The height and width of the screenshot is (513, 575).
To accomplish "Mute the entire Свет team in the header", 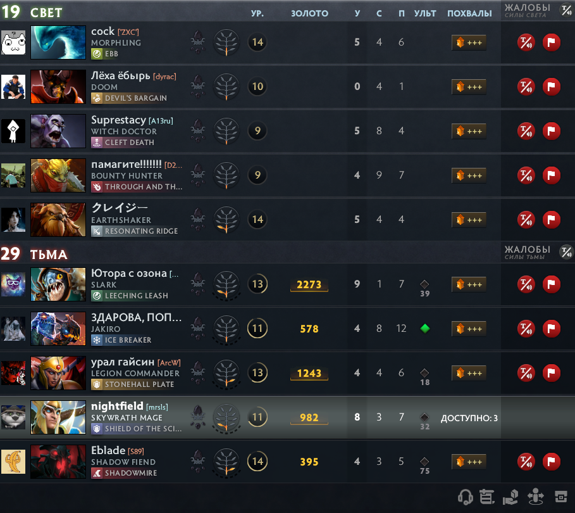I will pyautogui.click(x=567, y=10).
